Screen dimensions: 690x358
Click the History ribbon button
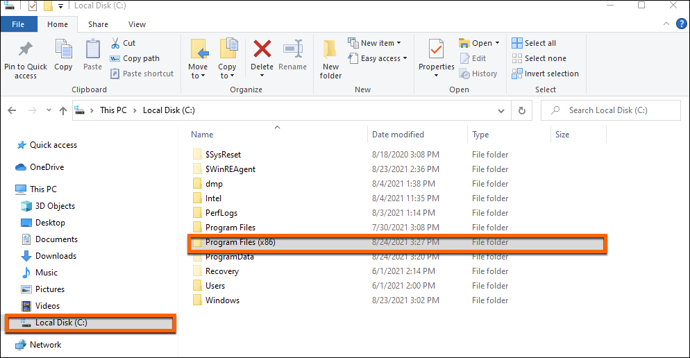tap(478, 74)
